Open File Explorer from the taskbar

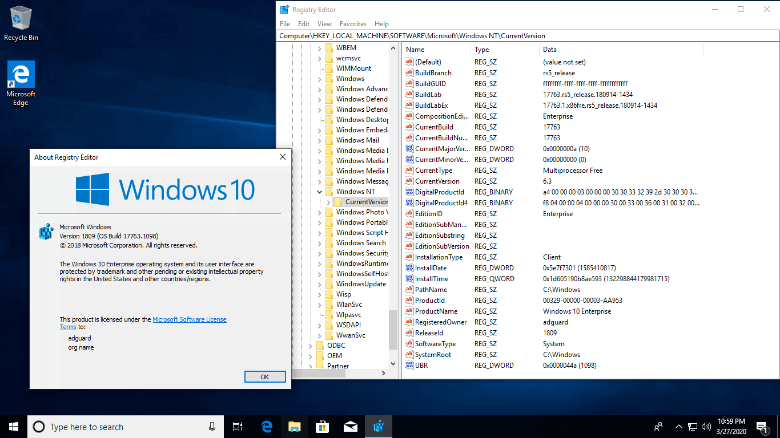coord(295,427)
